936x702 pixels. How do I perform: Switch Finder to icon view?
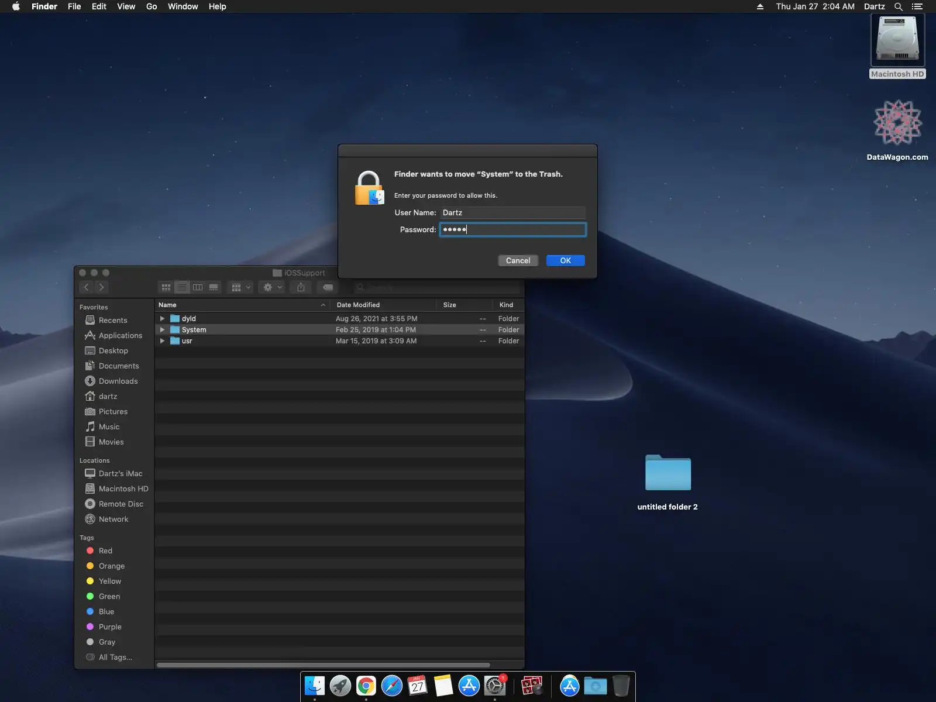[166, 287]
